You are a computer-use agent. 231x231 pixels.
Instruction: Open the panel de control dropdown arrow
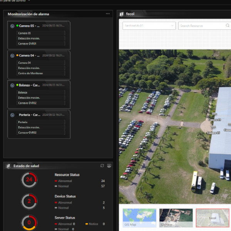point(29,1)
